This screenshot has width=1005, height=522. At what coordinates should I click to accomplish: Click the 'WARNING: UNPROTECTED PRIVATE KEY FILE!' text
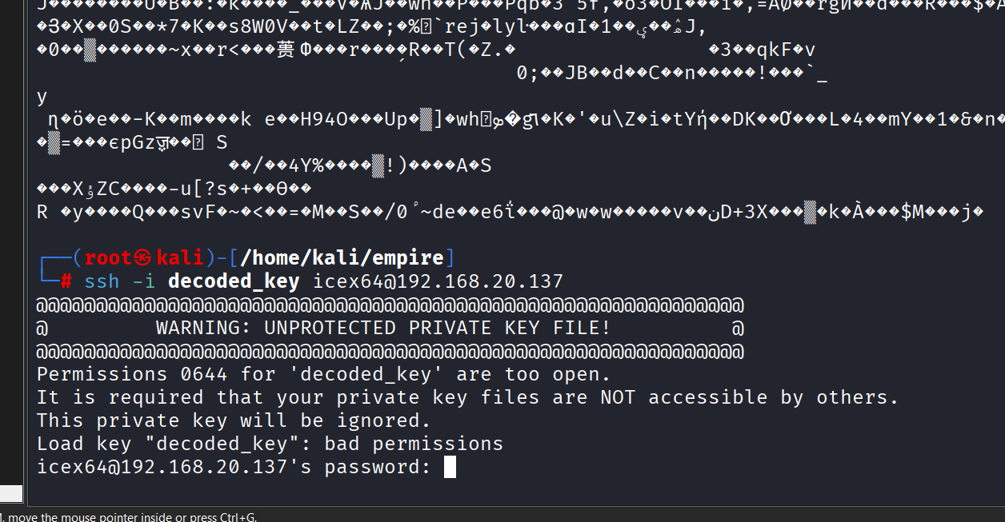[383, 328]
